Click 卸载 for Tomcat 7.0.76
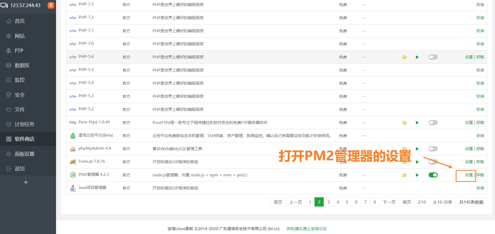The height and width of the screenshot is (234, 495). tap(480, 162)
